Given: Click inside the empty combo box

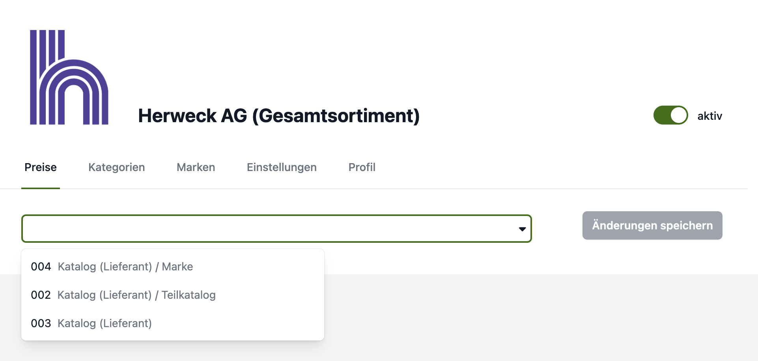Looking at the screenshot, I should 237,229.
